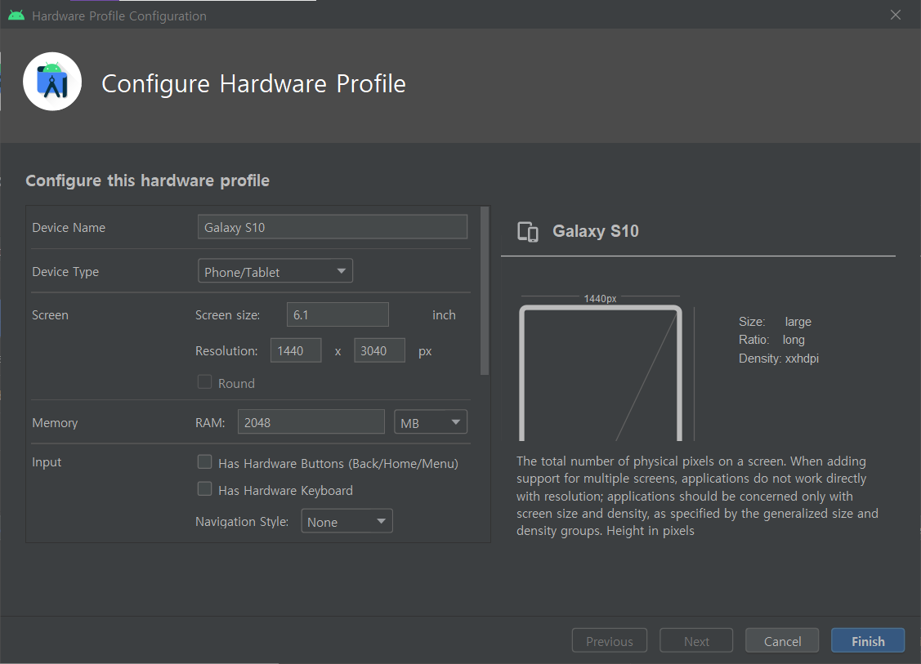The height and width of the screenshot is (664, 921).
Task: Click the Android icon in the title bar
Action: click(16, 16)
